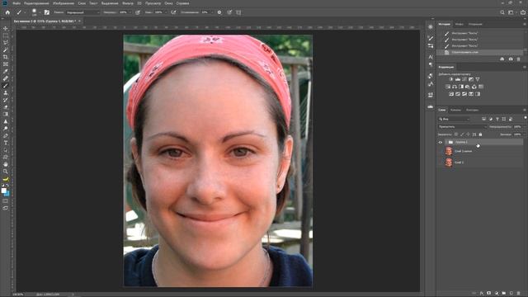Open brush Mode dropdown in options bar
Screen dimensions: 528x297
point(82,12)
